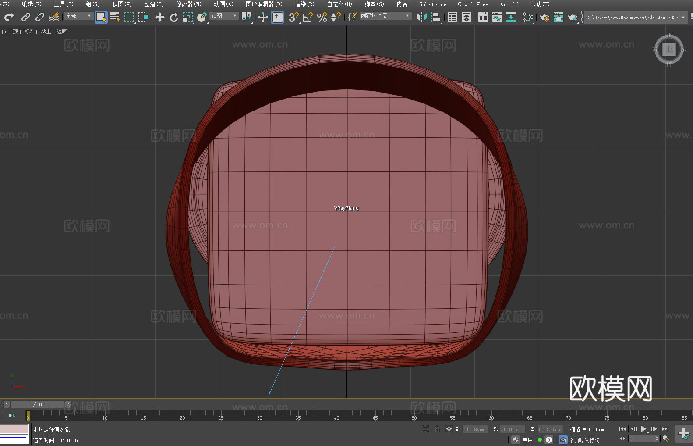The width and height of the screenshot is (693, 446).
Task: Select the Move transform tool
Action: 160,17
